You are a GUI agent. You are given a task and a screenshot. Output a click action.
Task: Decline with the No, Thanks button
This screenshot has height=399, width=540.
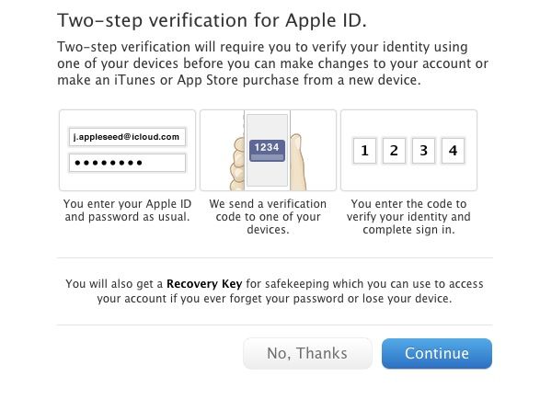coord(307,353)
